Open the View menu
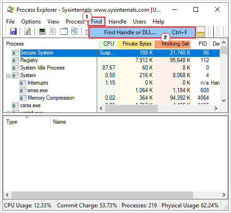 pos(53,22)
